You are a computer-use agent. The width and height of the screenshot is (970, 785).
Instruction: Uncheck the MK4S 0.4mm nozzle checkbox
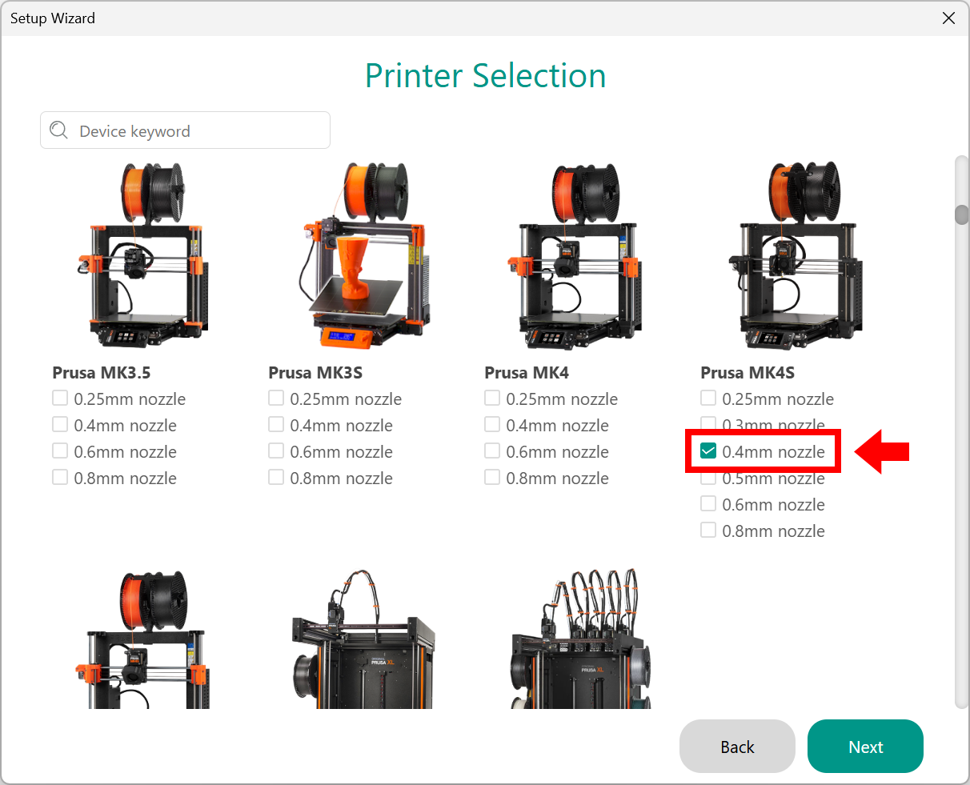point(708,451)
